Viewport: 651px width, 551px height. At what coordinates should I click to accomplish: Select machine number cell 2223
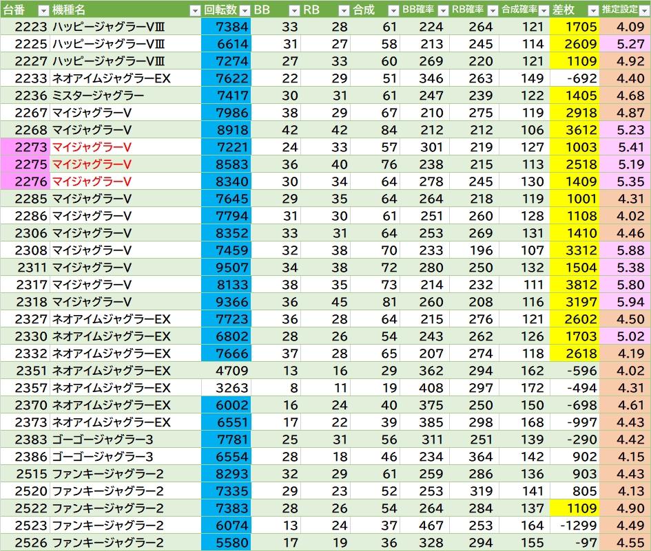click(x=25, y=27)
